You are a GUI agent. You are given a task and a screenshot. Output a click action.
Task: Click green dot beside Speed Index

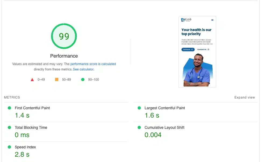(x=9, y=147)
